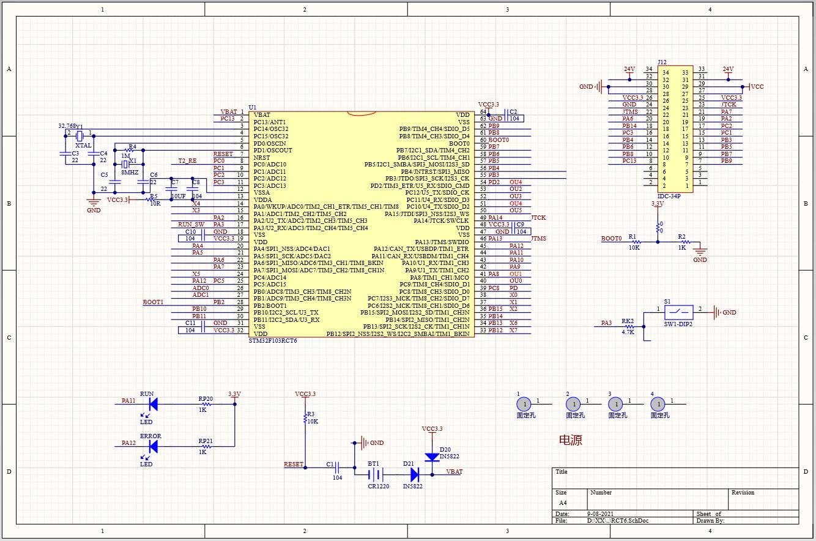Click capacitor C2 near VDD pin 64
Viewport: 816px width, 541px height.
click(506, 114)
